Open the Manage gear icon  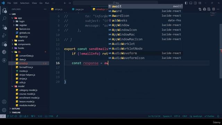point(4,110)
